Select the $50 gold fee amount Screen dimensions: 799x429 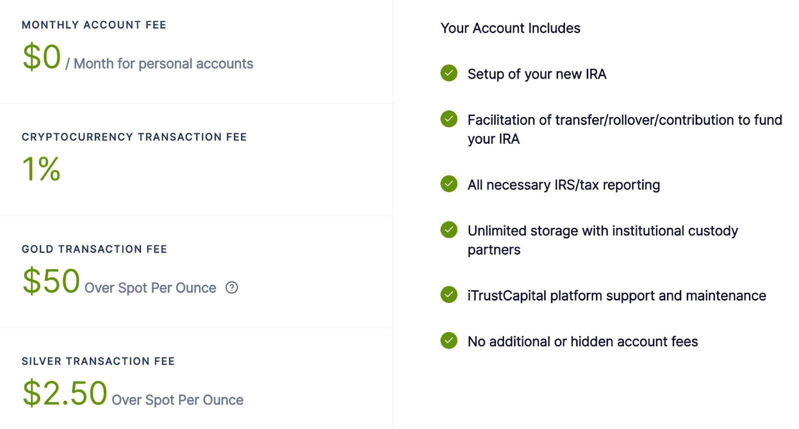pyautogui.click(x=51, y=281)
